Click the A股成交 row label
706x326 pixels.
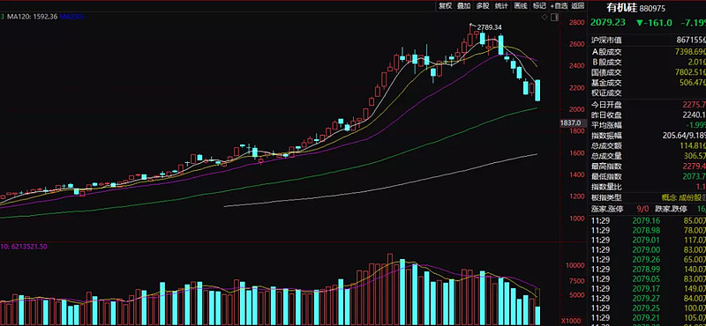click(x=606, y=52)
